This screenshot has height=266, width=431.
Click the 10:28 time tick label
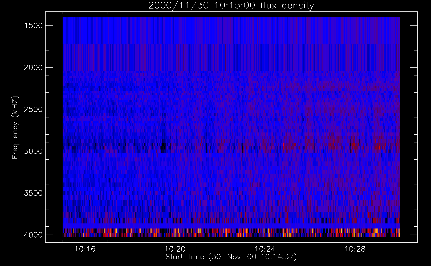(x=355, y=249)
